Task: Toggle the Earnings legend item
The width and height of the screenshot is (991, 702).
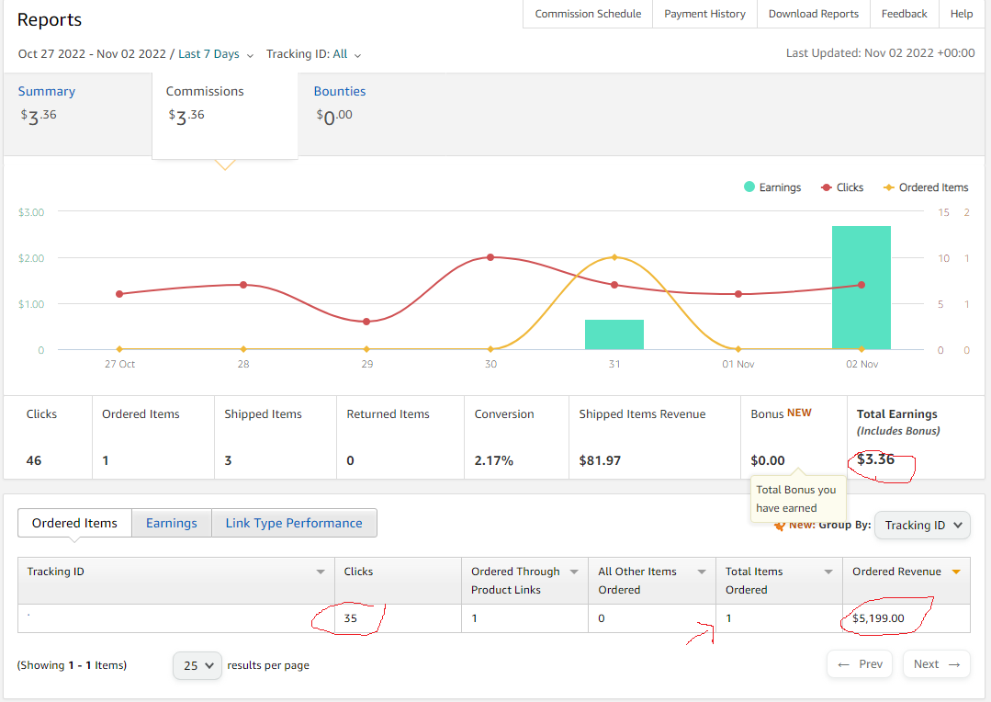Action: point(772,187)
